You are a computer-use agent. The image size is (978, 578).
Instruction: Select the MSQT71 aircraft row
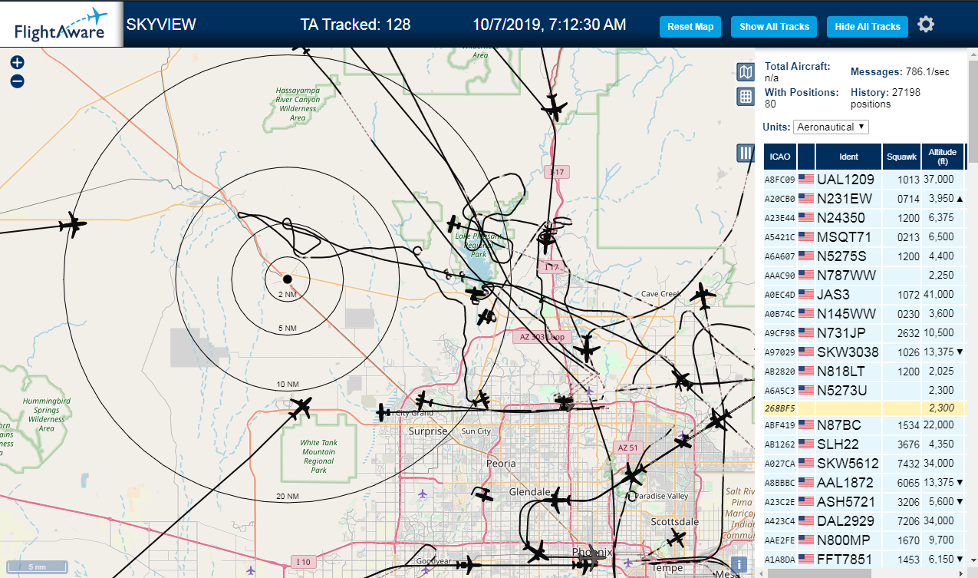click(865, 237)
